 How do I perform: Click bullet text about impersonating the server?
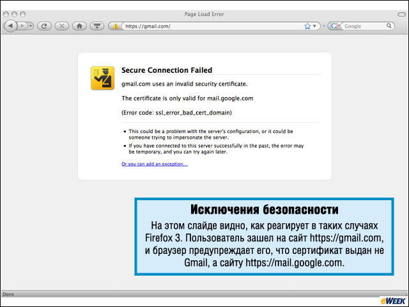click(x=211, y=134)
